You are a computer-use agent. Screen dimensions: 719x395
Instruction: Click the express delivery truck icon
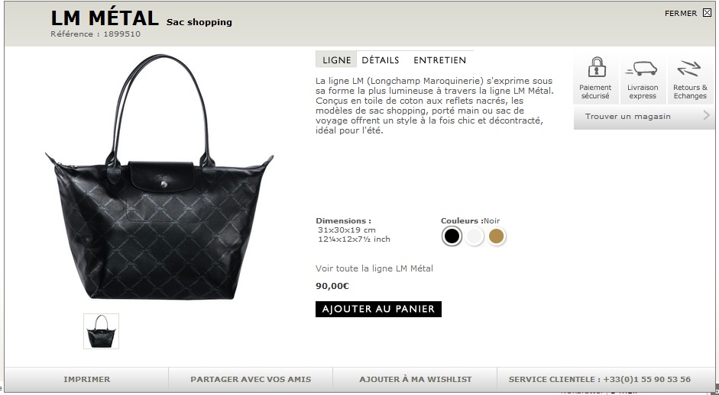pyautogui.click(x=642, y=69)
